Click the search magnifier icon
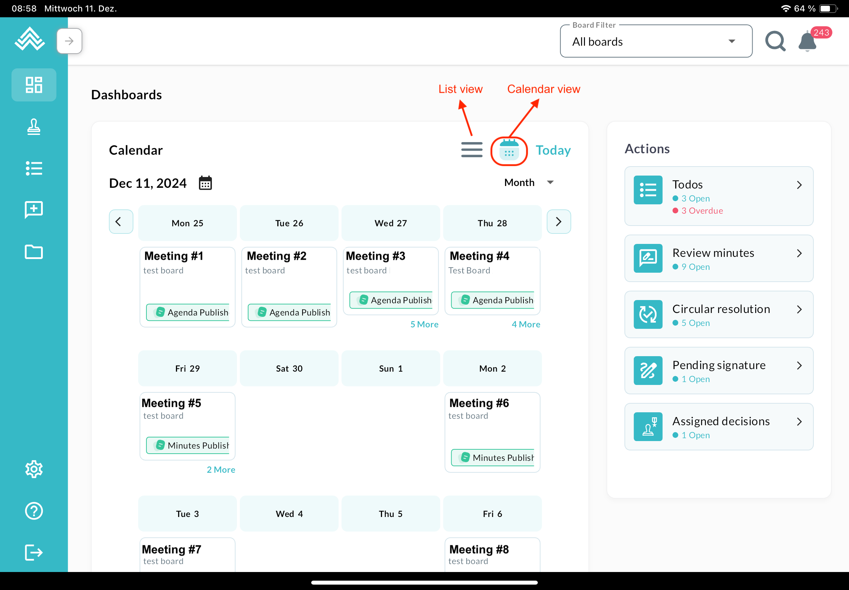849x590 pixels. point(775,41)
